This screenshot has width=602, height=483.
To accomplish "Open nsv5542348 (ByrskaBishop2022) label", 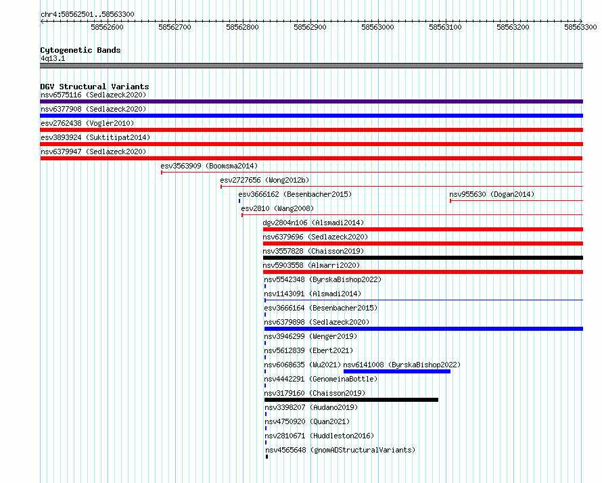I will coord(323,279).
